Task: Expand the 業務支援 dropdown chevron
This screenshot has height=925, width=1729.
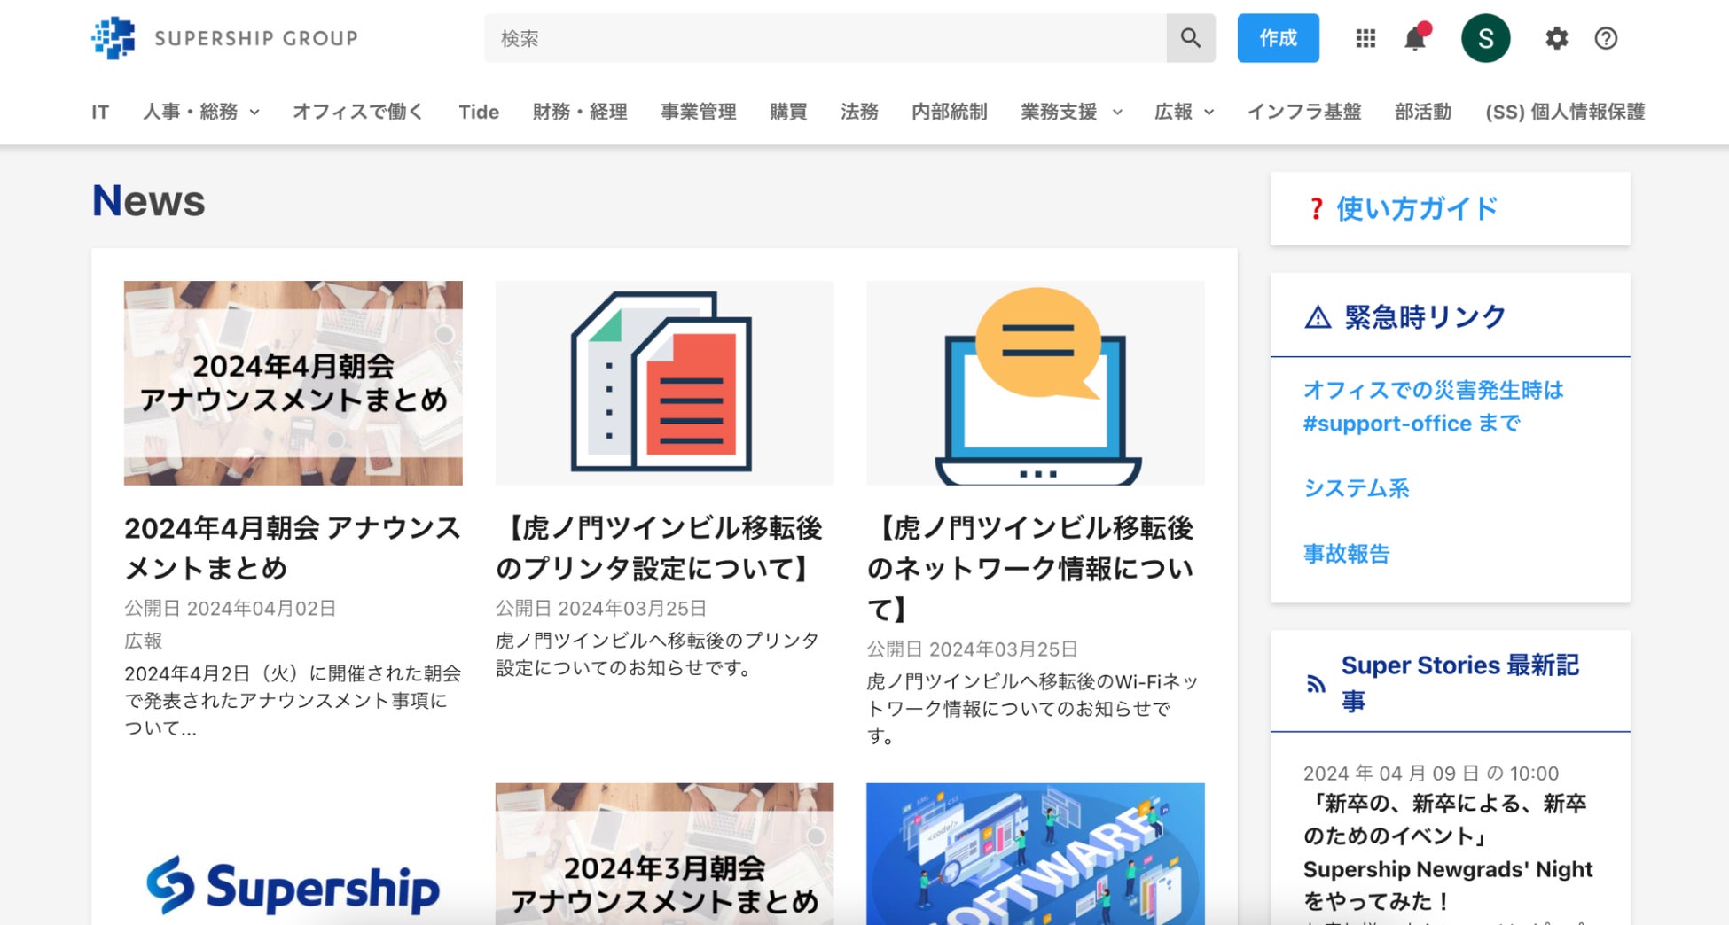Action: click(1117, 113)
